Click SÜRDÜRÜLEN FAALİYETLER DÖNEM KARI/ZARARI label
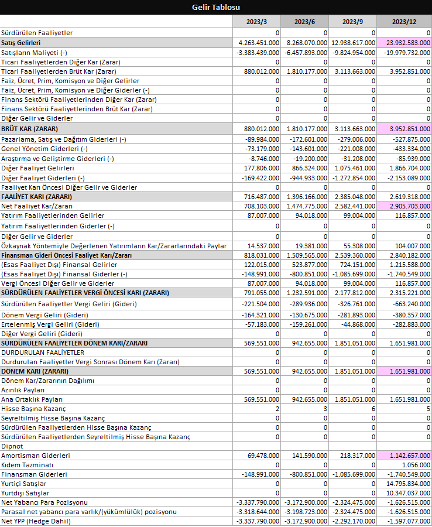This screenshot has height=527, width=432. tap(74, 343)
